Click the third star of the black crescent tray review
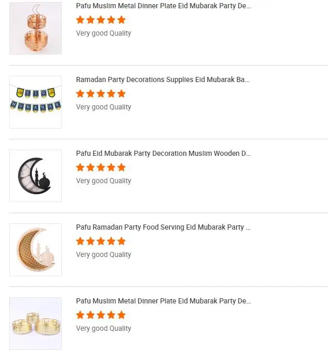328x354 pixels. tap(101, 168)
